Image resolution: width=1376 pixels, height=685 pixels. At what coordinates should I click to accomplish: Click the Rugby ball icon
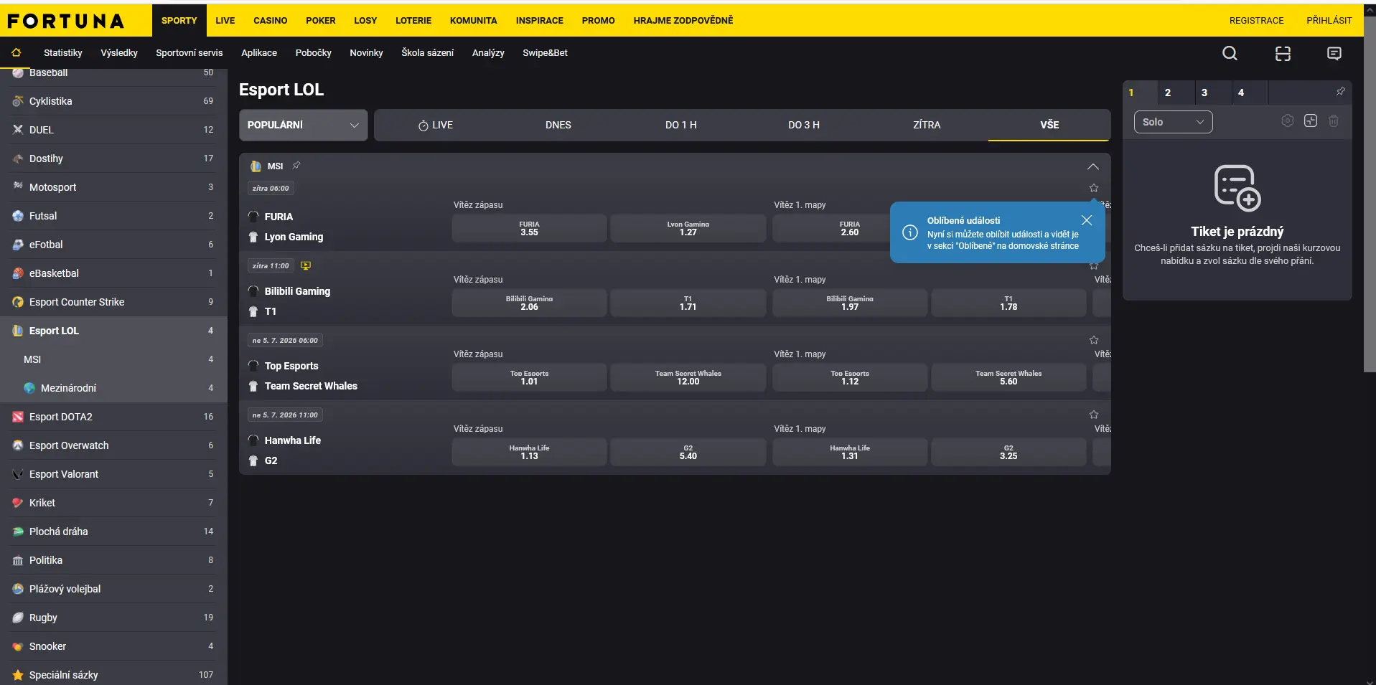[x=18, y=618]
